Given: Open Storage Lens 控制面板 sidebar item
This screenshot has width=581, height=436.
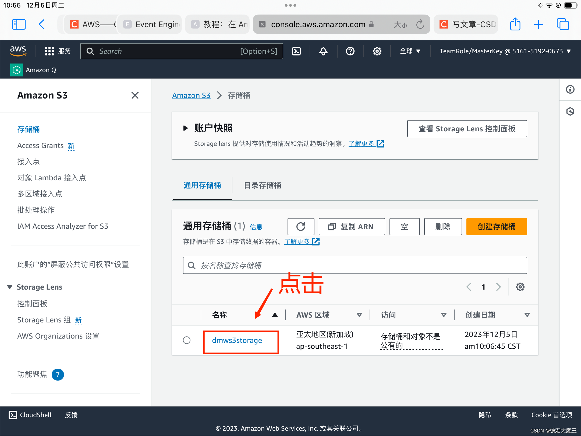Looking at the screenshot, I should pos(32,304).
